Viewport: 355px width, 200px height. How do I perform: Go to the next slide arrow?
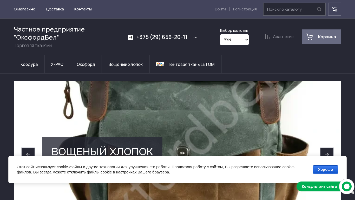click(327, 154)
